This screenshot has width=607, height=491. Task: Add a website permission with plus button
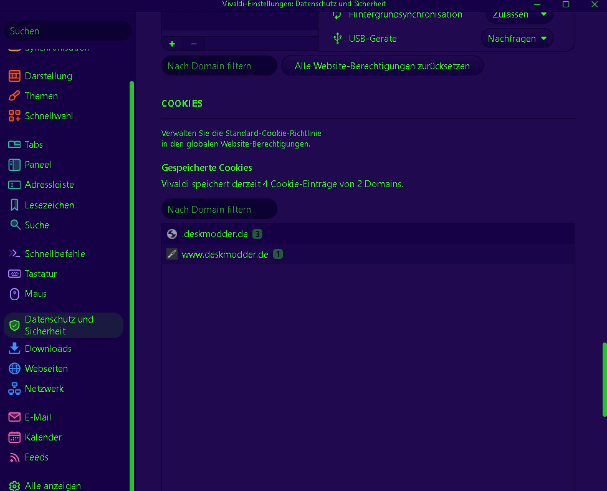(x=172, y=44)
